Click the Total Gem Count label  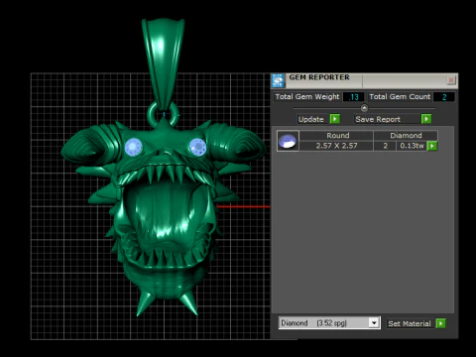(400, 97)
